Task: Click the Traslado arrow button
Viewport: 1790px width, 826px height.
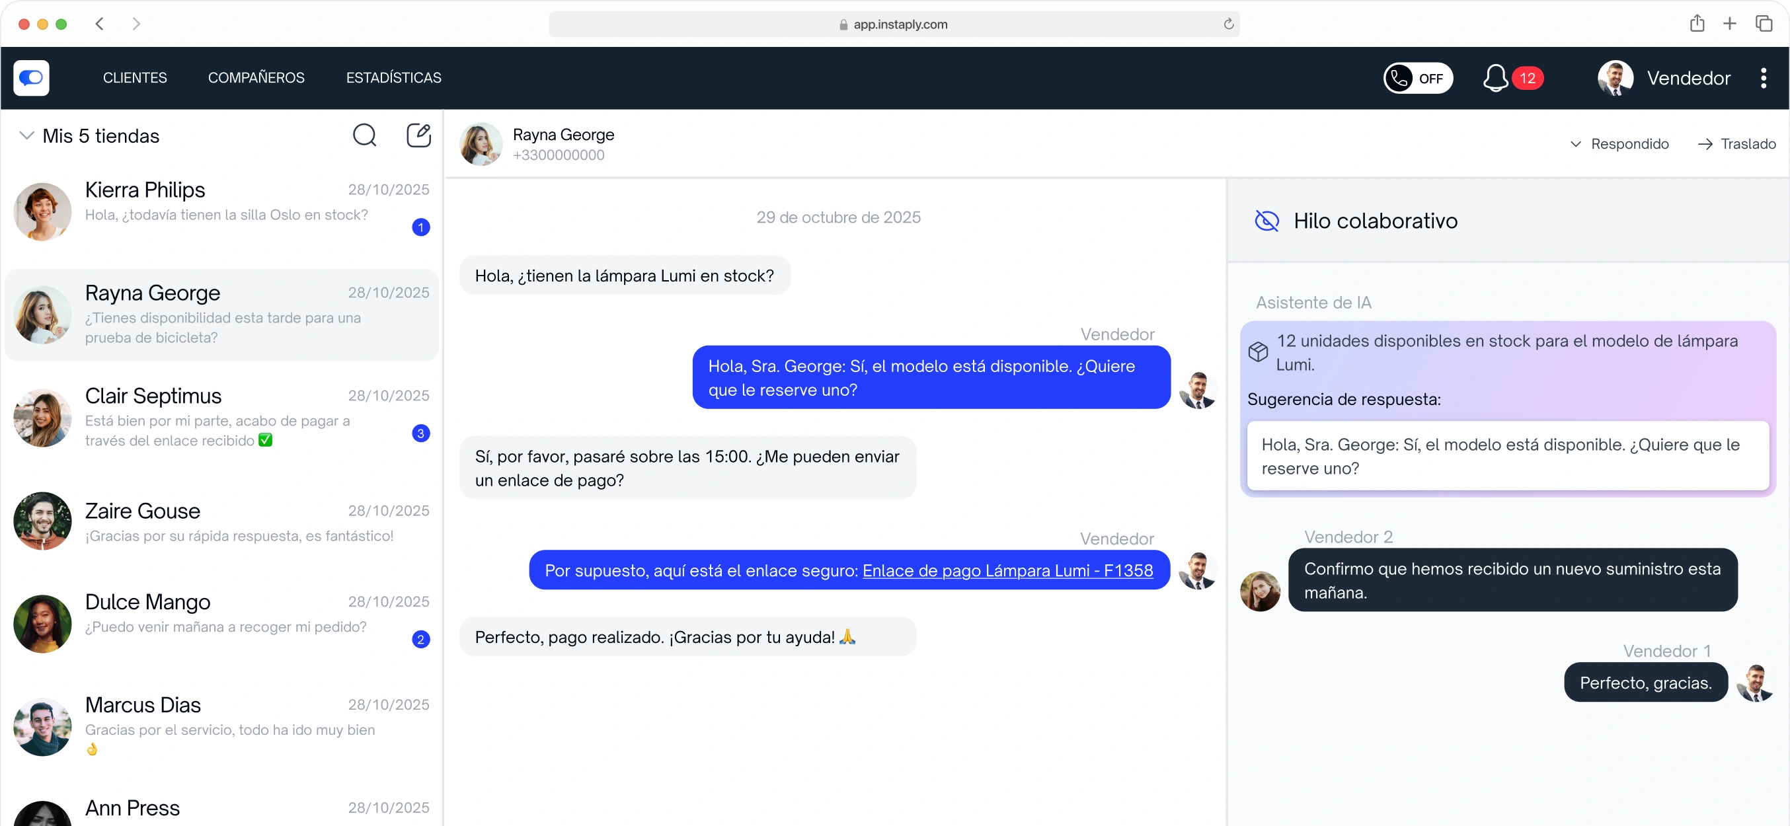Action: click(1736, 144)
